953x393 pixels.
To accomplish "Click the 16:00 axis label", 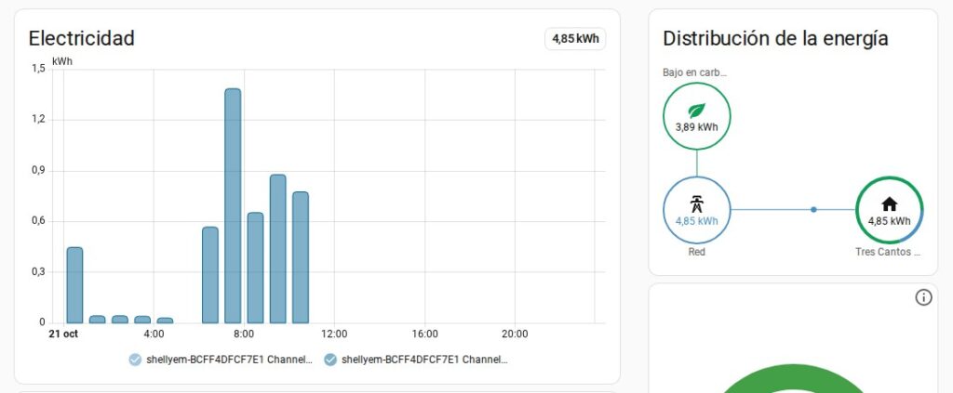I will [x=424, y=334].
